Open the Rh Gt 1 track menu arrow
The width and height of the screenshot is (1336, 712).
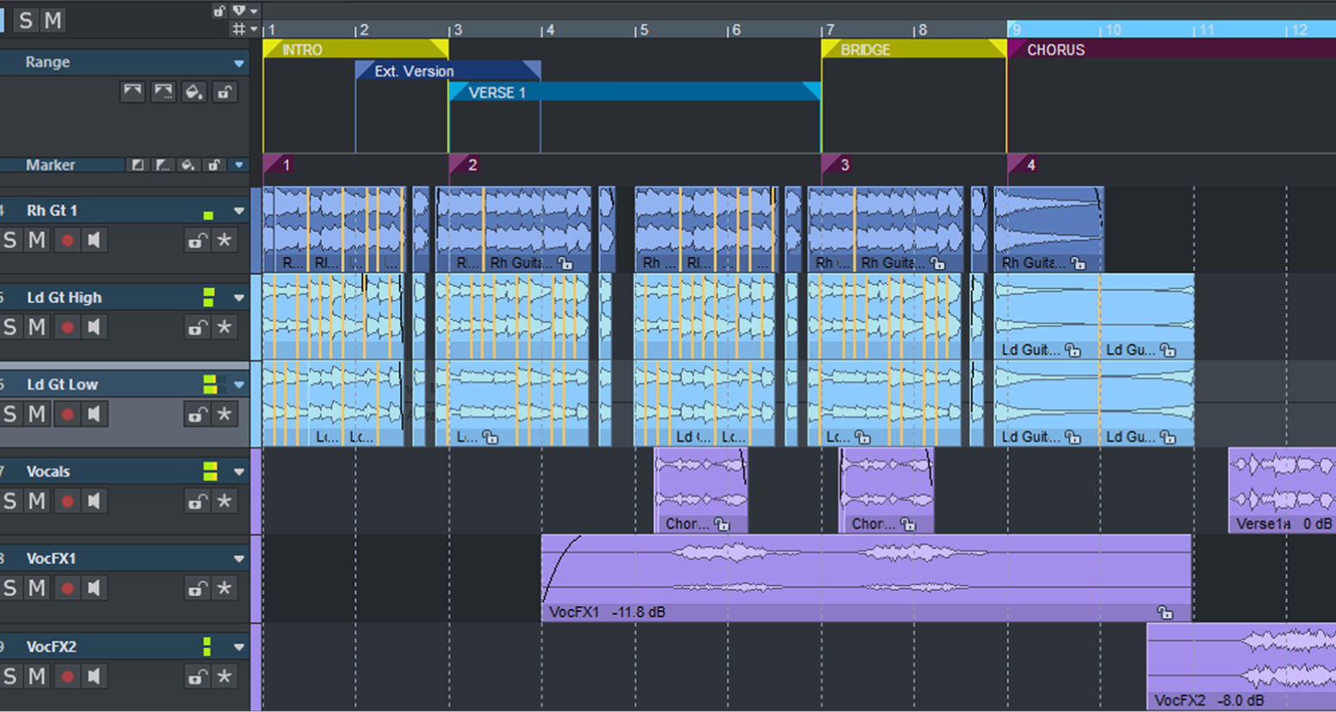pos(238,211)
